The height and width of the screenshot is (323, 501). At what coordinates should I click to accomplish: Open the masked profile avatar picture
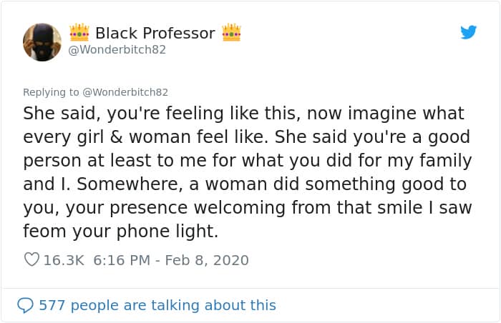click(x=42, y=41)
